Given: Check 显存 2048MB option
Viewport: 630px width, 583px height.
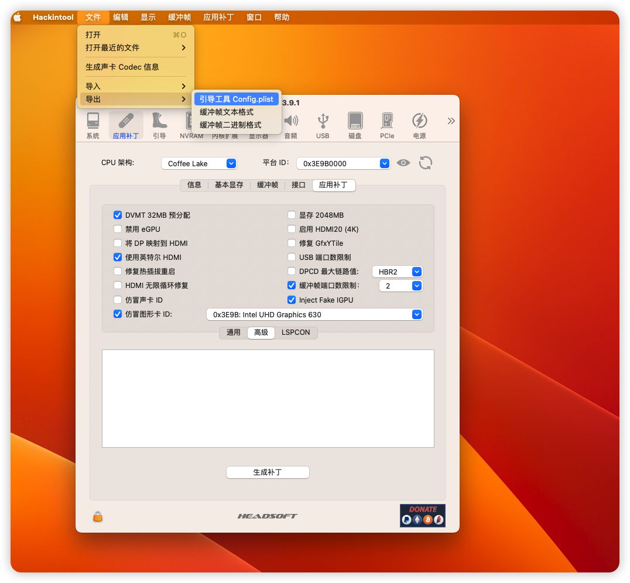Looking at the screenshot, I should pos(292,215).
